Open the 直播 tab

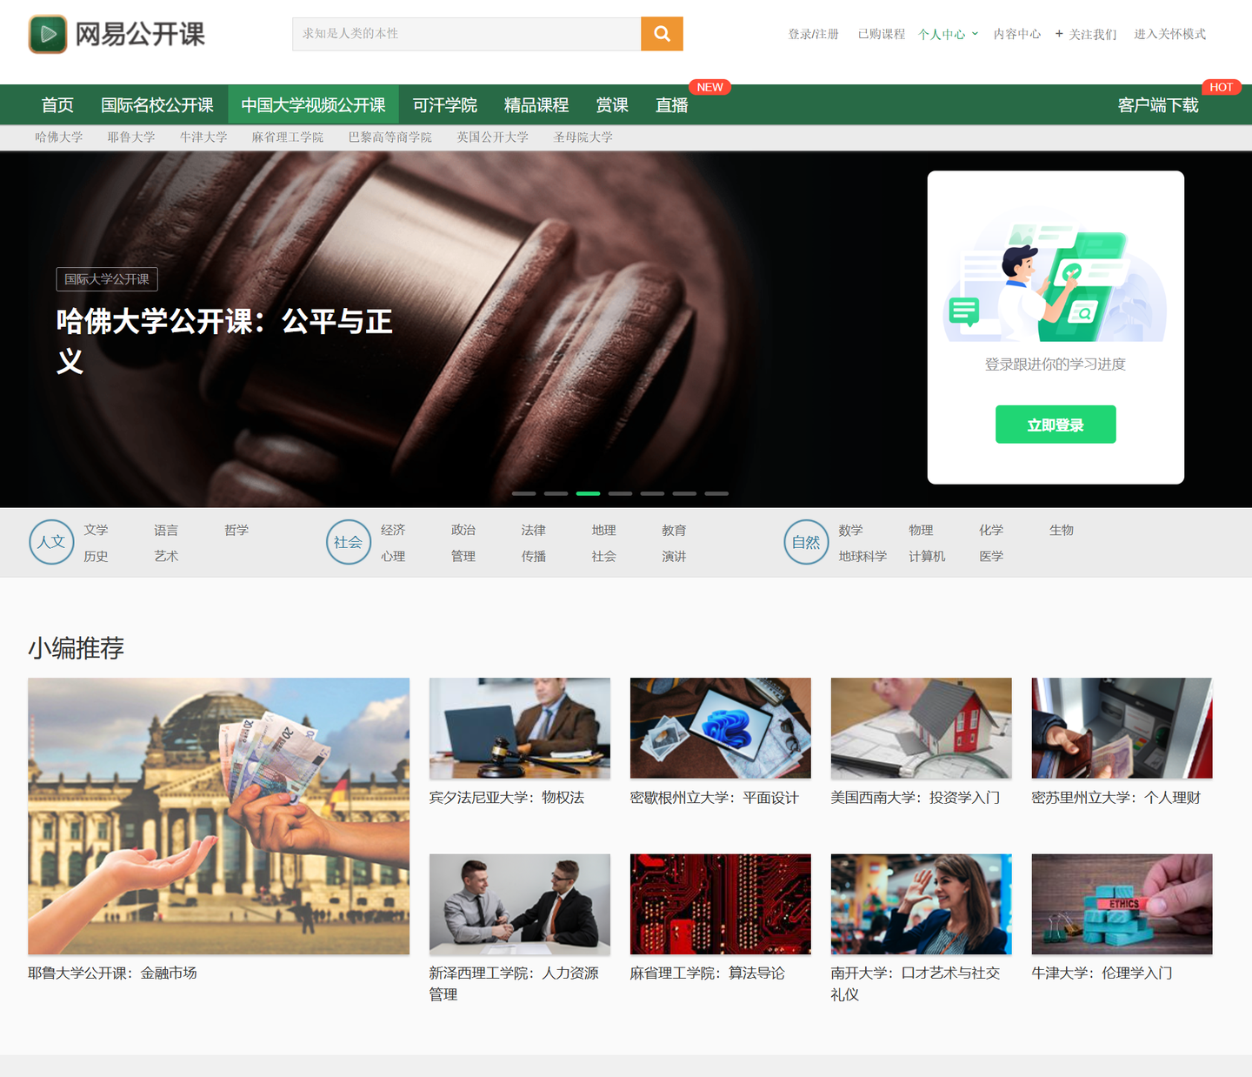672,105
